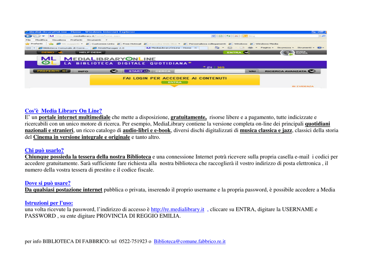Open the Modifica menu
This screenshot has height=262, width=370.
click(x=41, y=40)
